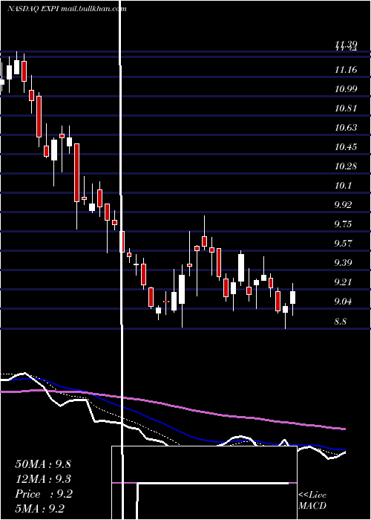Viewport: 371px width, 520px height.
Task: Click the 10.81 price axis label
Action: pos(346,108)
